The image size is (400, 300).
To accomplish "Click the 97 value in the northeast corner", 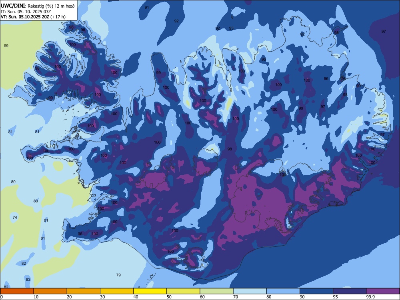I will [384, 31].
